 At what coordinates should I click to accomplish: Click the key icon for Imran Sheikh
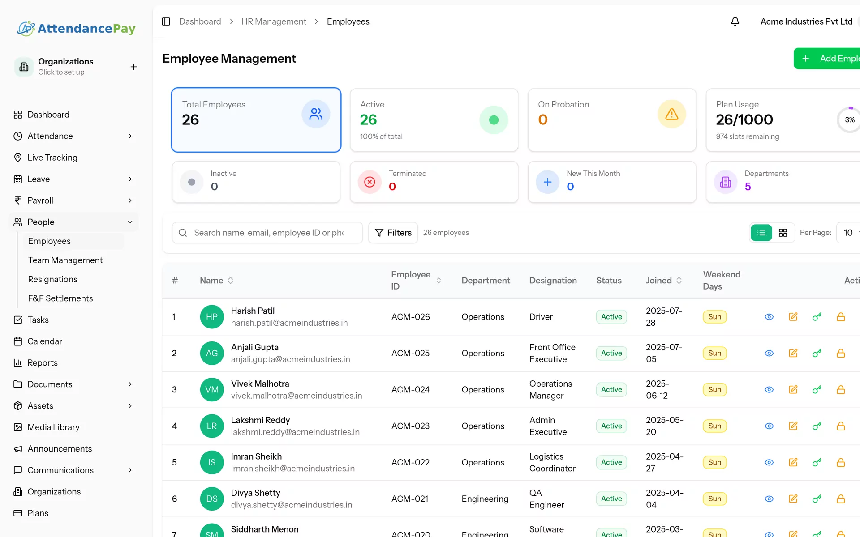817,462
